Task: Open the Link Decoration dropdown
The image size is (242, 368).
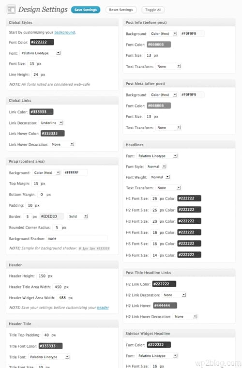Action: tap(51, 123)
